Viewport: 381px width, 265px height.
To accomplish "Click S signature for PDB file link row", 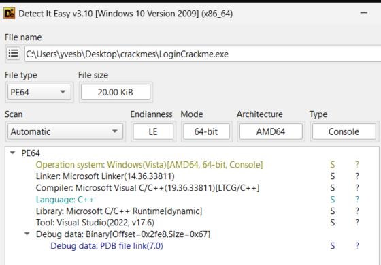I will pos(333,246).
